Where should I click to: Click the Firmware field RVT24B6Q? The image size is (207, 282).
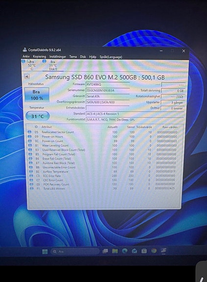[108, 84]
